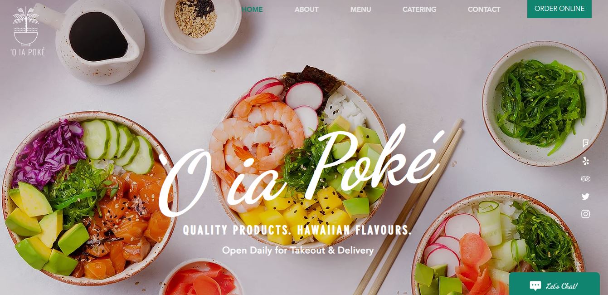Viewport: 608px width, 295px height.
Task: Open the Instagram icon link
Action: click(585, 214)
